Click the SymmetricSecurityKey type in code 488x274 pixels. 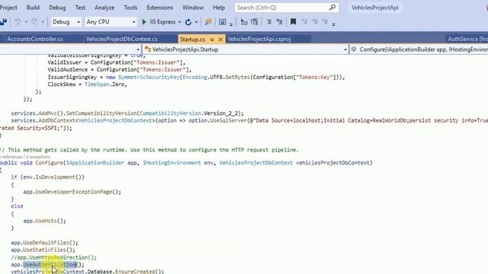coord(149,77)
